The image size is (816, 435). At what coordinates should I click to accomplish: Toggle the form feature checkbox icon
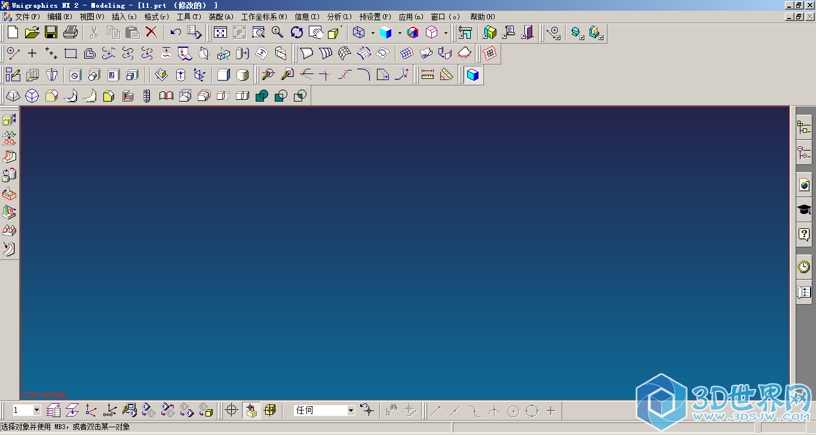596,32
